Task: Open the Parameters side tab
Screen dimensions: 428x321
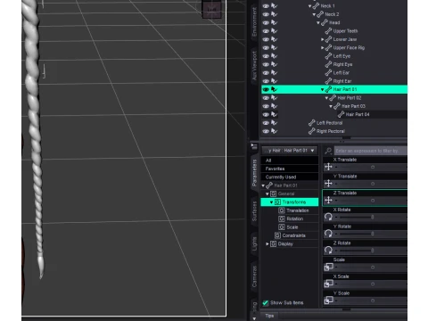Action: [x=254, y=173]
